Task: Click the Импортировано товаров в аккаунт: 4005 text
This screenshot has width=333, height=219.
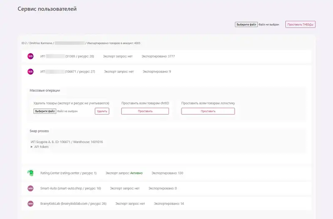Action: pyautogui.click(x=114, y=43)
